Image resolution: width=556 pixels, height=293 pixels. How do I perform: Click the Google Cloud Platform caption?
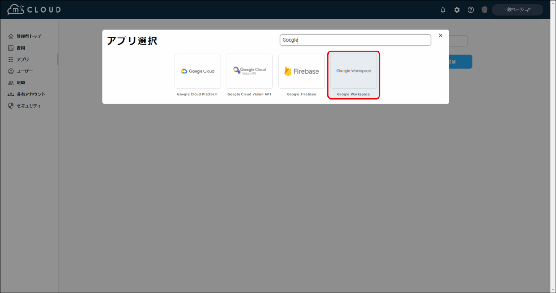coord(197,94)
